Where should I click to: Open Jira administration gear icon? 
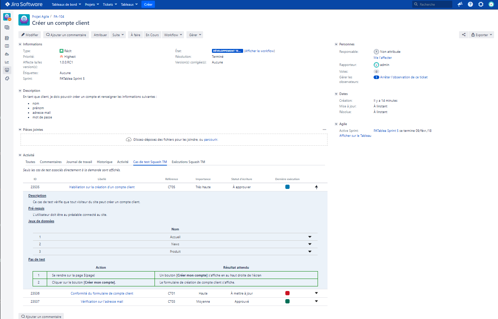click(x=481, y=4)
